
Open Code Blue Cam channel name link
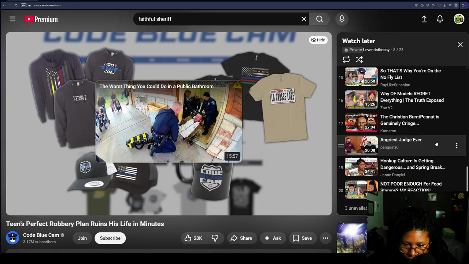tap(41, 235)
